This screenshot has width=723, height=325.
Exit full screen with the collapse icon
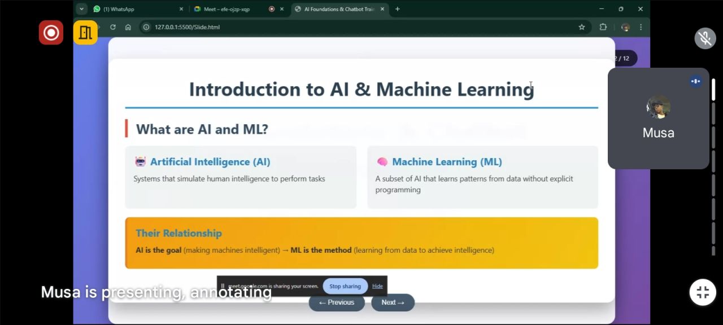coord(703,292)
